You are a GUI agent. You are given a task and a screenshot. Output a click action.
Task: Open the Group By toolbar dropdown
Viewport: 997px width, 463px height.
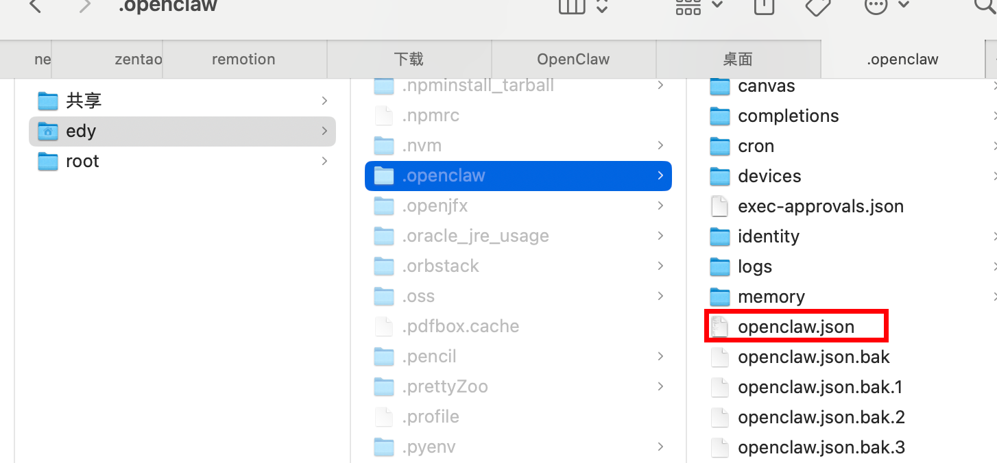click(x=699, y=5)
